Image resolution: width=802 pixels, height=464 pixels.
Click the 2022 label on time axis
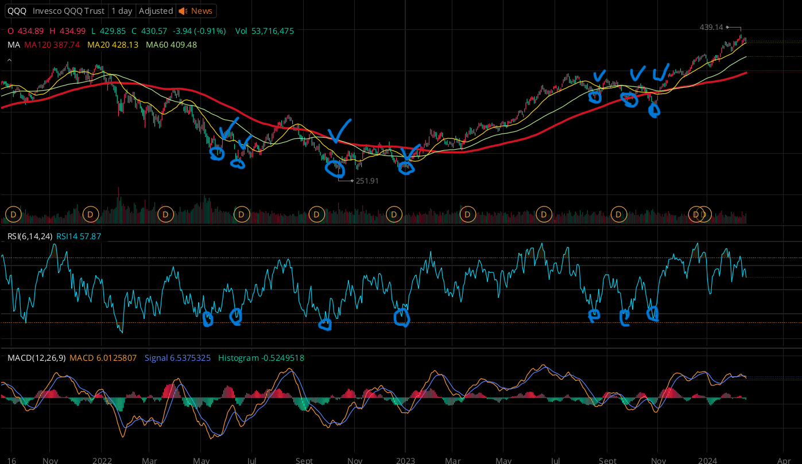[x=102, y=460]
